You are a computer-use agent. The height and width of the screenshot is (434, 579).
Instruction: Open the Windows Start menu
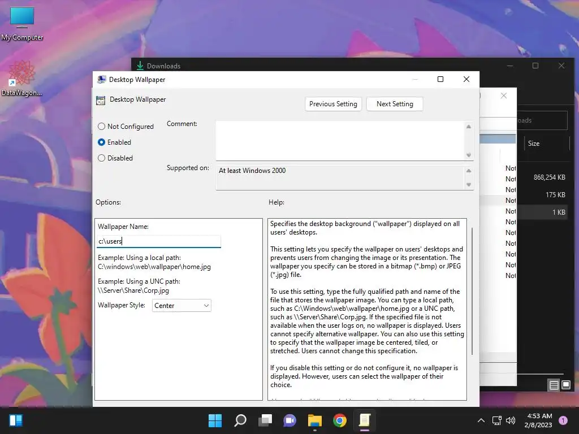tap(215, 420)
